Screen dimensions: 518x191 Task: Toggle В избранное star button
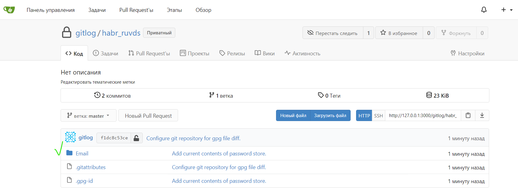coord(399,33)
